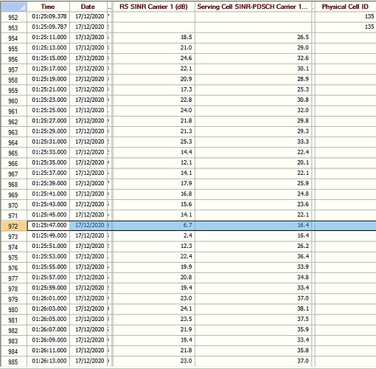This screenshot has width=376, height=369.
Task: Click the RS SINR cell showing 25.3
Action: click(x=154, y=142)
